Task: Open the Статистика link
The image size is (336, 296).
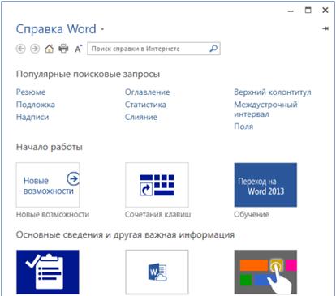Action: pyautogui.click(x=145, y=105)
